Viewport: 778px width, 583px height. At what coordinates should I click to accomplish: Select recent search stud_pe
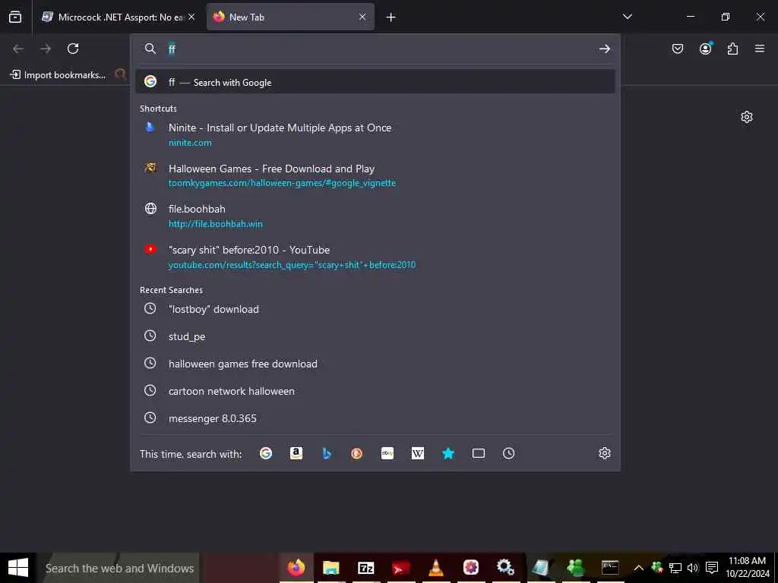point(375,336)
